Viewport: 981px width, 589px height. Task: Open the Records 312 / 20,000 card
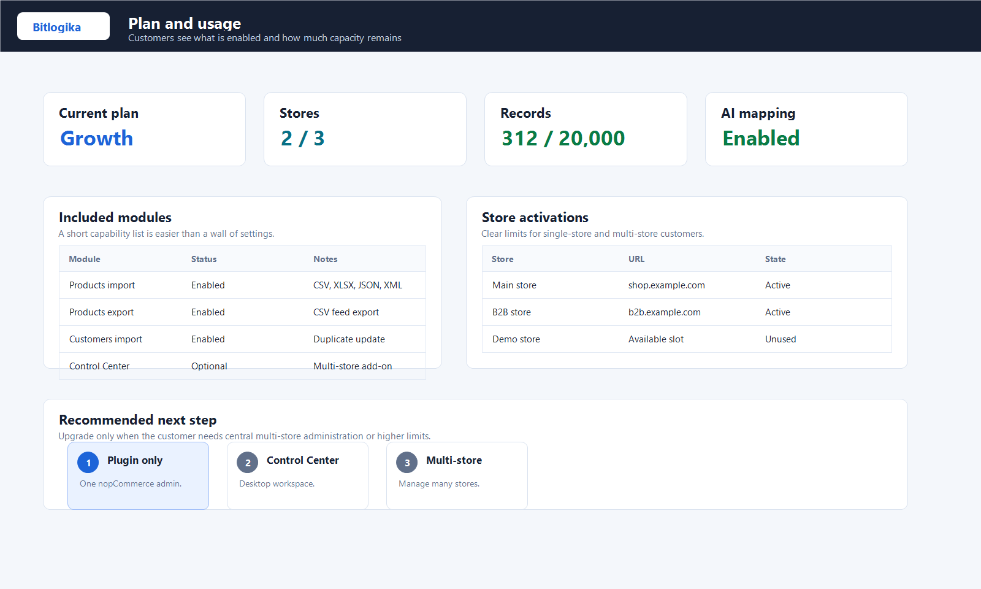point(586,129)
